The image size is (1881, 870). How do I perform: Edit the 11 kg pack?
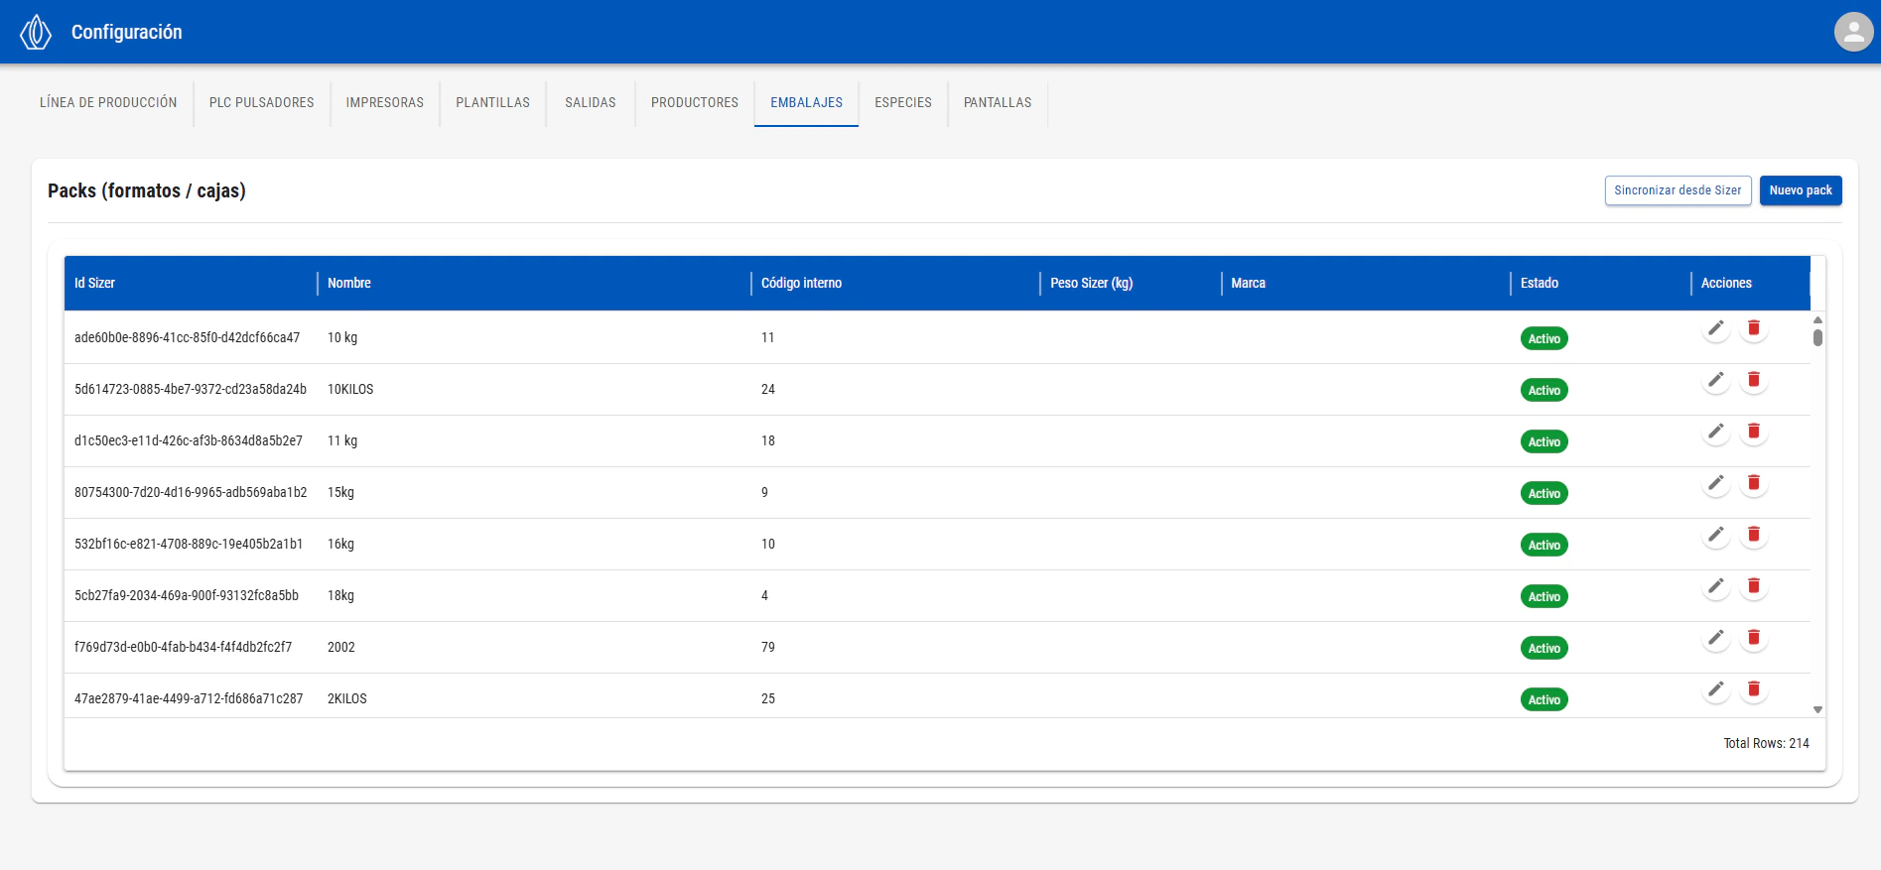1715,432
